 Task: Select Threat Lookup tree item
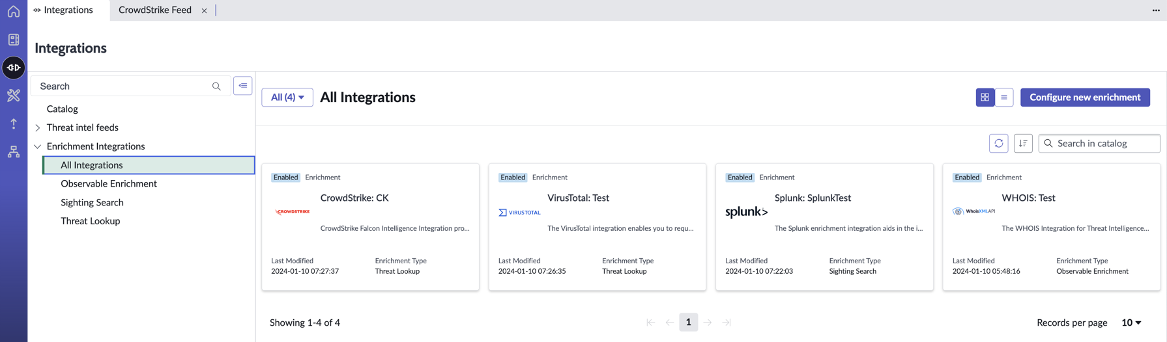[x=91, y=221]
